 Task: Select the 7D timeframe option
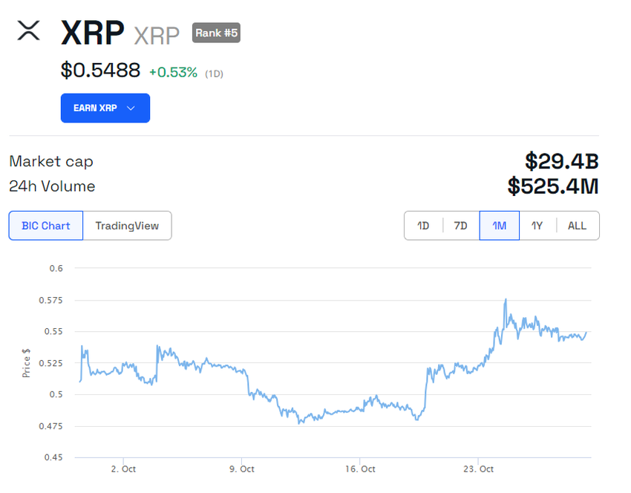click(x=460, y=225)
